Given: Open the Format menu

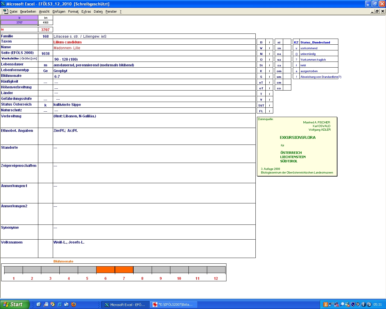Looking at the screenshot, I should 73,11.
